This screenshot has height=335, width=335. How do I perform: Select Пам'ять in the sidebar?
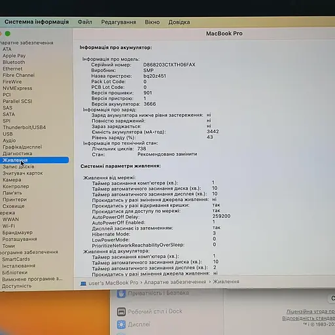click(12, 193)
